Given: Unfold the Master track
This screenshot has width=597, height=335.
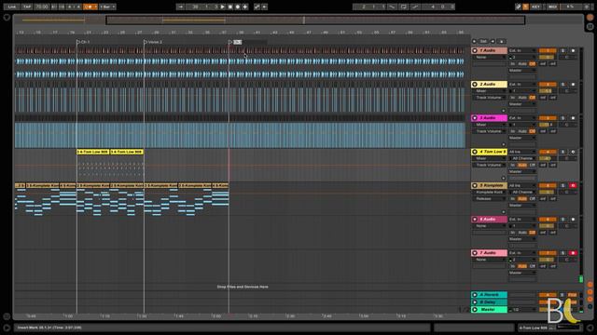Looking at the screenshot, I should [x=475, y=310].
